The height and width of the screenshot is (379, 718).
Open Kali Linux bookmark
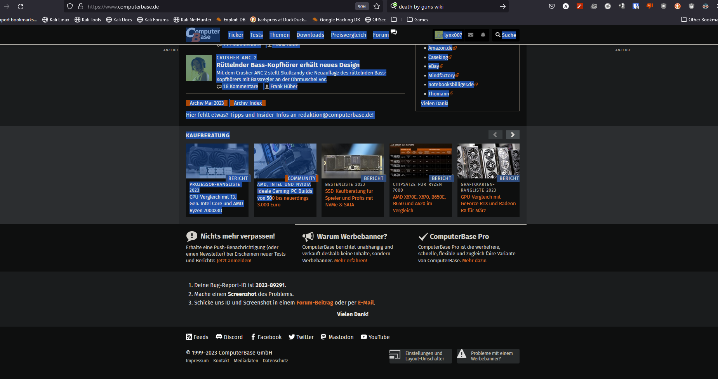coord(56,19)
